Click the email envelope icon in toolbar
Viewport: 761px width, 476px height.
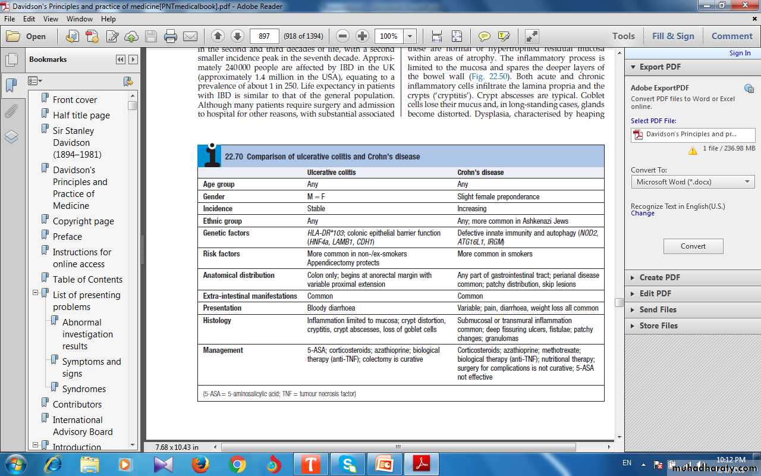pyautogui.click(x=190, y=36)
